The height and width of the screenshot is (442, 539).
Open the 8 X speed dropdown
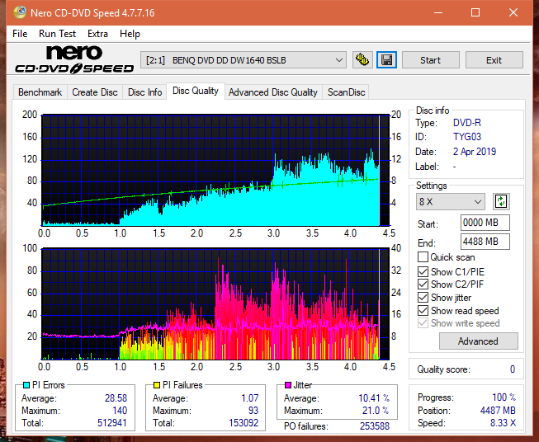point(451,201)
